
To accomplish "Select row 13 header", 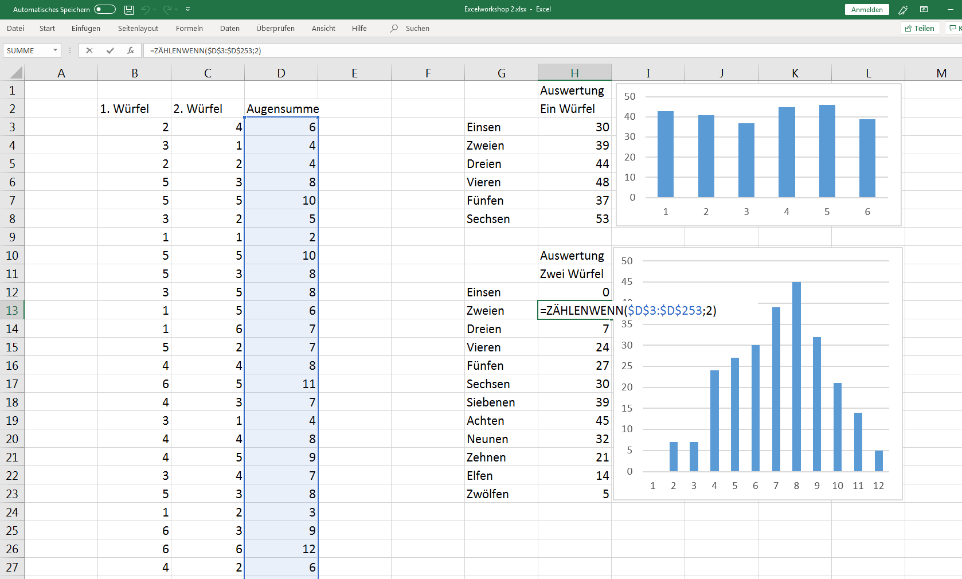I will pyautogui.click(x=12, y=310).
